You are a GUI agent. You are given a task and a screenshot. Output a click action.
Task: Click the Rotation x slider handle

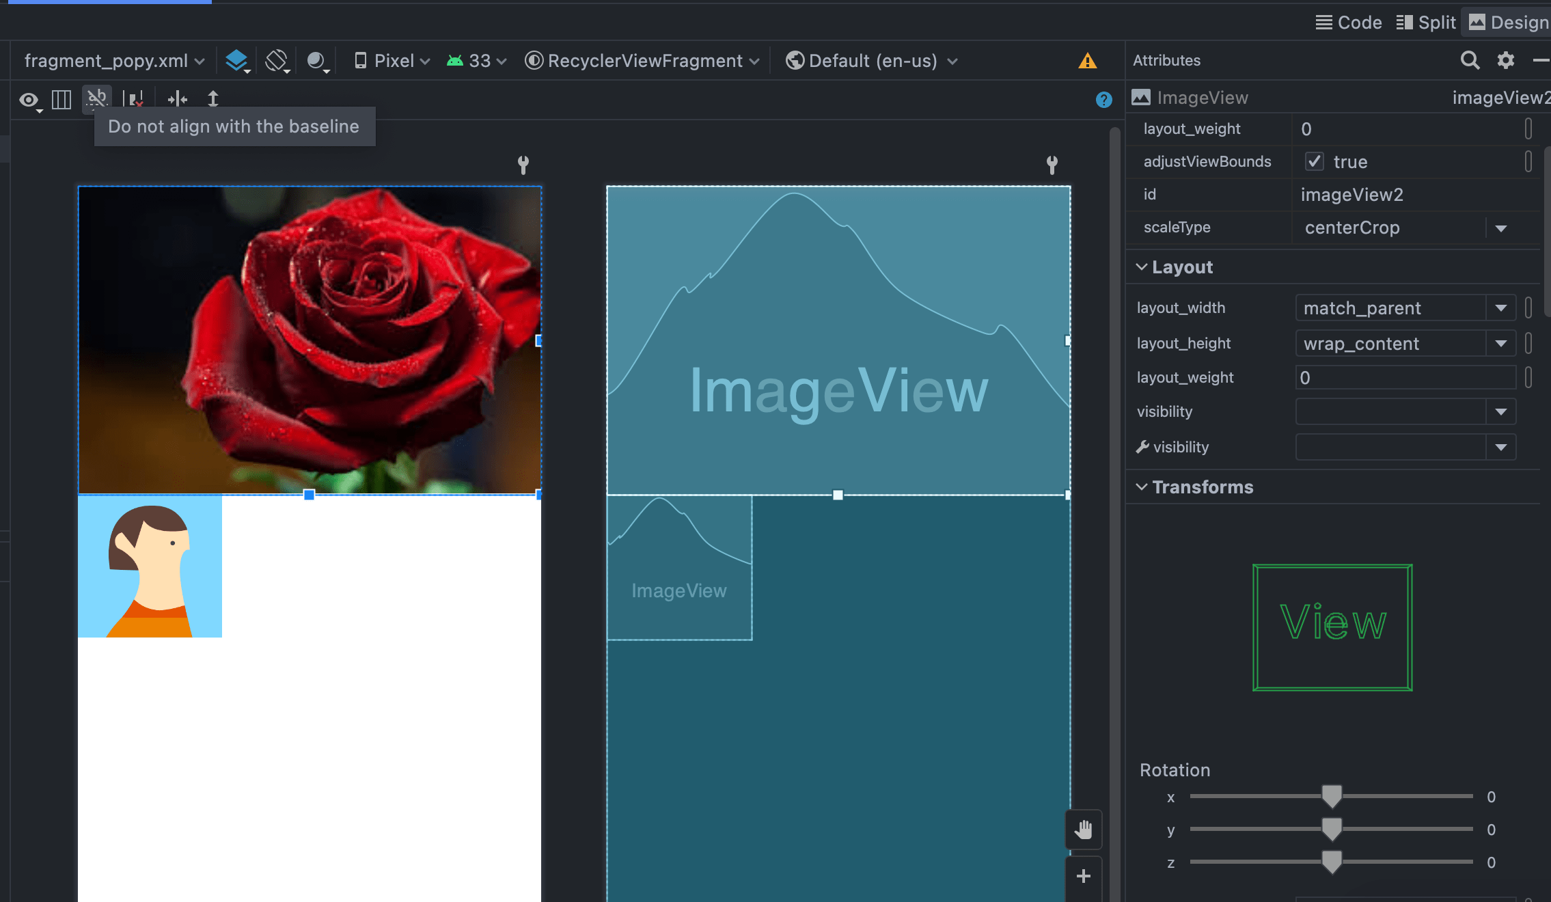1331,796
